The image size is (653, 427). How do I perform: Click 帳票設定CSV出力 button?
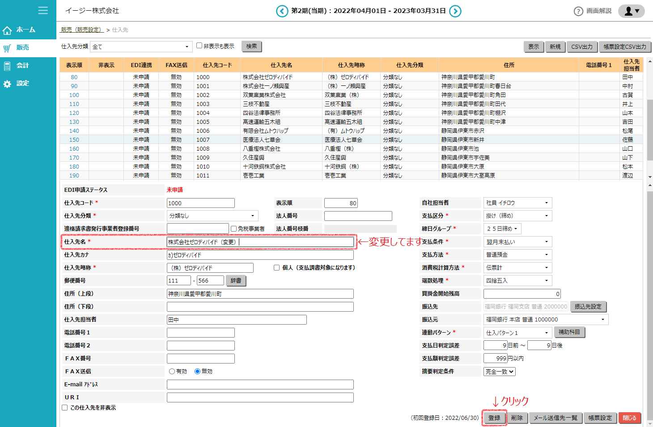coord(625,47)
